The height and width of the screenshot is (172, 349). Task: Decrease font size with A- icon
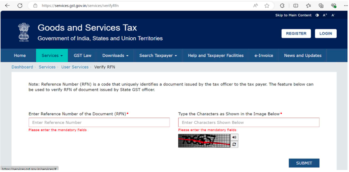[x=333, y=15]
